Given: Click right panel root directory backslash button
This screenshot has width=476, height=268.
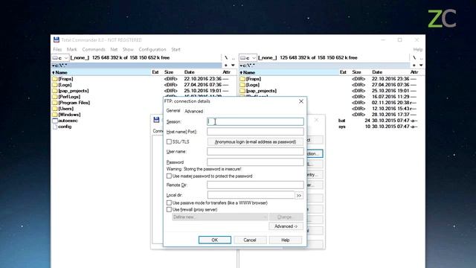Looking at the screenshot, I should (414, 58).
